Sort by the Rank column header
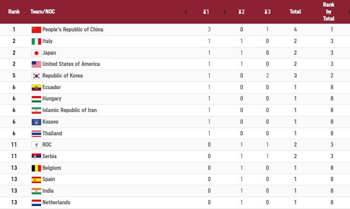This screenshot has width=350, height=209. coord(14,12)
